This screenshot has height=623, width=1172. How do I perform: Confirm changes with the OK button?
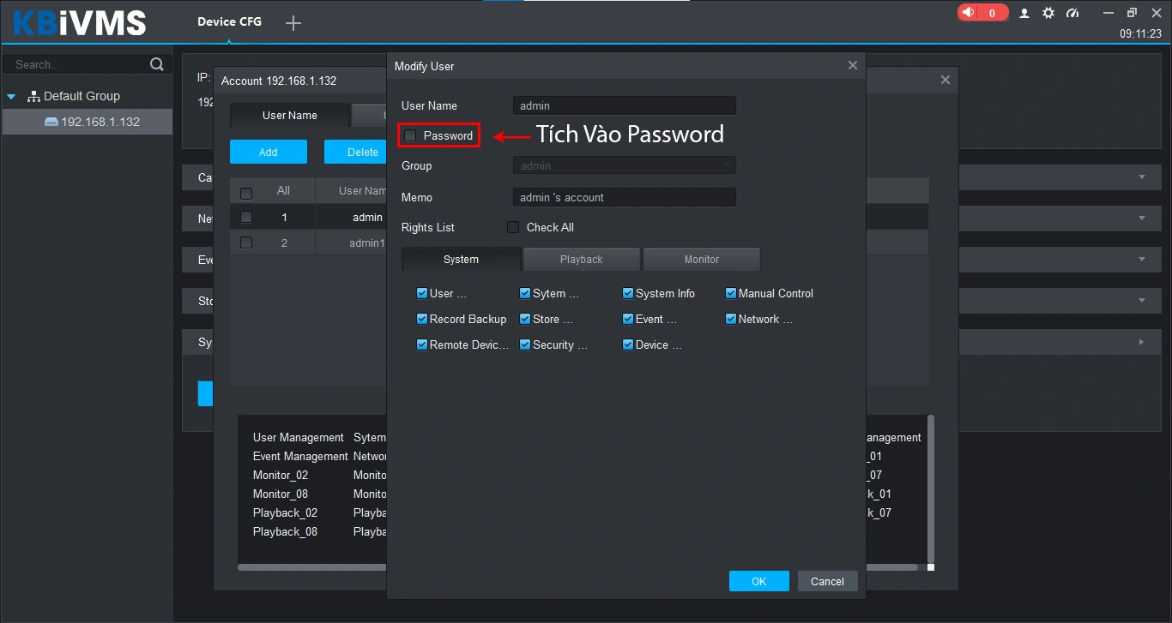click(758, 580)
